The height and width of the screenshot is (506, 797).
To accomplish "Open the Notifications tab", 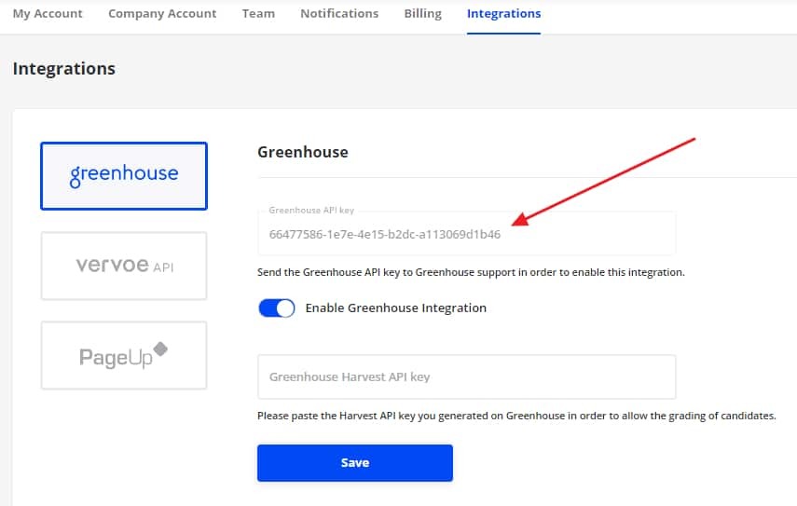I will click(339, 14).
